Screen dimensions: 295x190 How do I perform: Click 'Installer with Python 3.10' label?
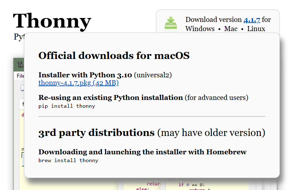pyautogui.click(x=85, y=75)
